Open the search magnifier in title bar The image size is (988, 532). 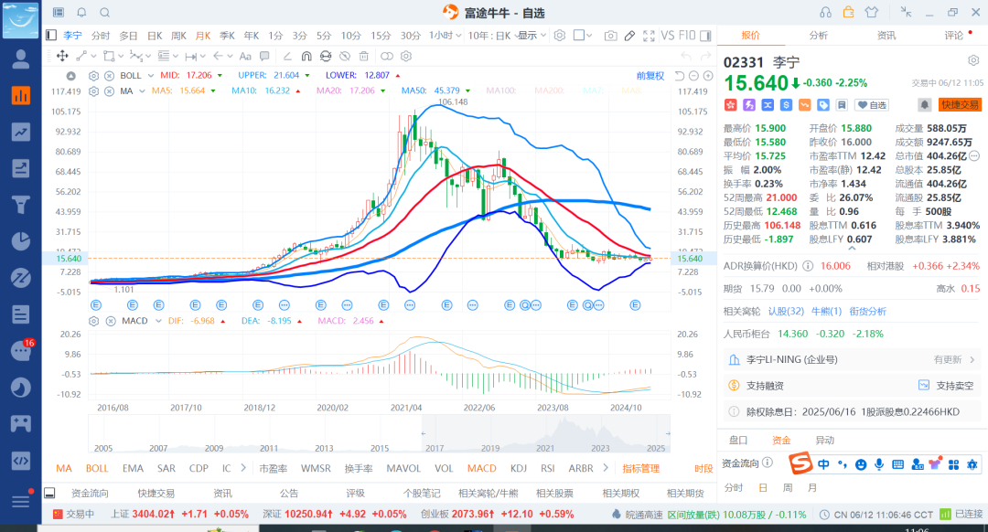105,13
